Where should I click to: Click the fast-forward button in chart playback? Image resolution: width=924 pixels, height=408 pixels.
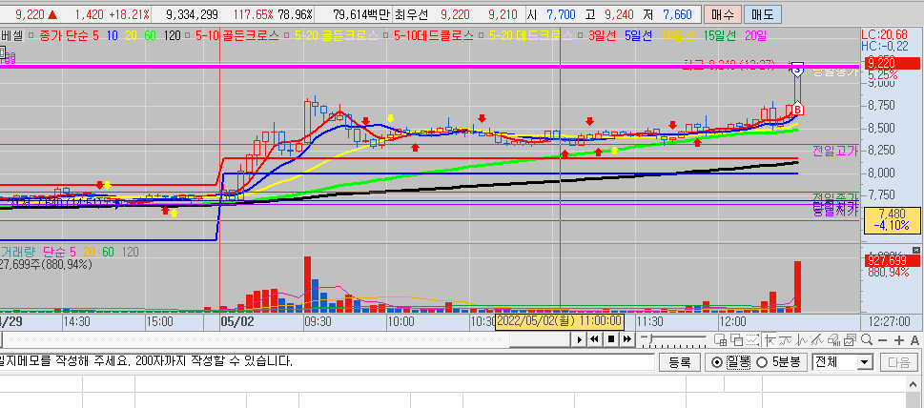click(627, 339)
